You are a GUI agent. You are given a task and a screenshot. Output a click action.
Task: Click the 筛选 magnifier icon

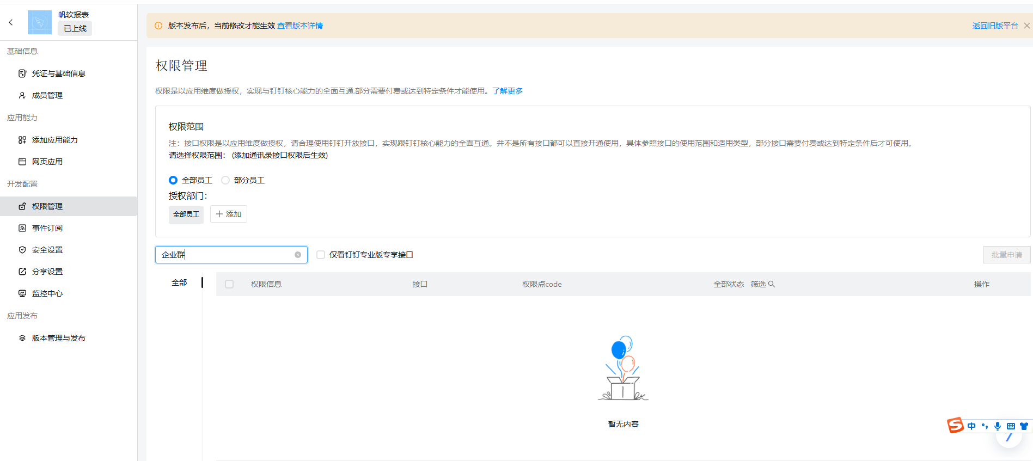coord(772,284)
